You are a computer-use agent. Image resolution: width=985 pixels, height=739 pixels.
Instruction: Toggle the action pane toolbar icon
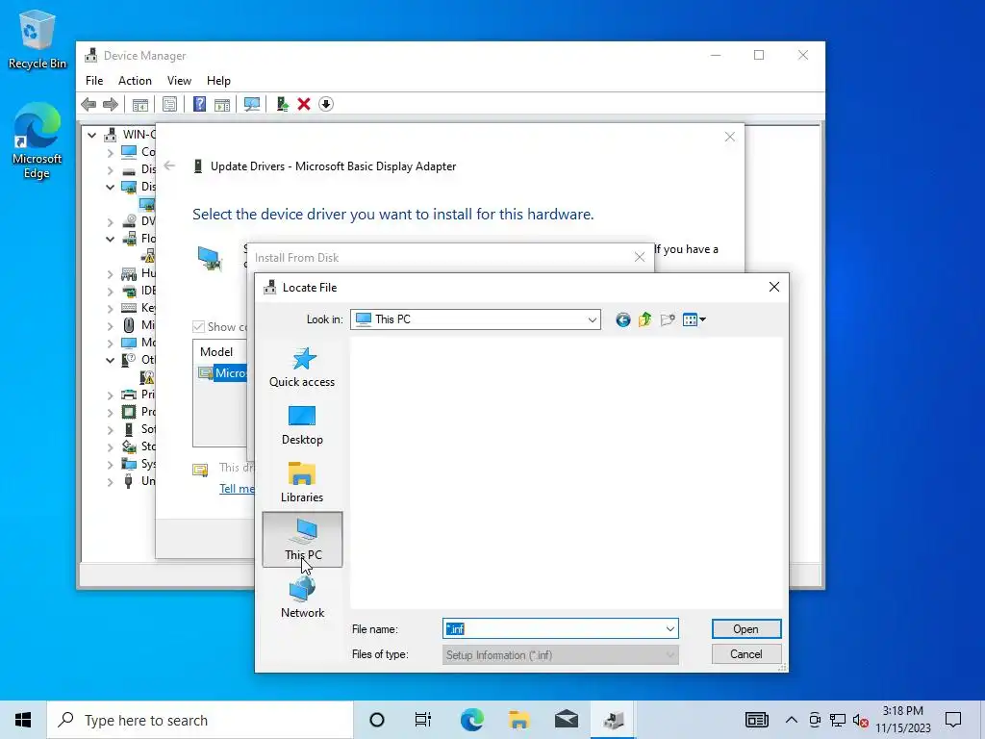click(222, 104)
